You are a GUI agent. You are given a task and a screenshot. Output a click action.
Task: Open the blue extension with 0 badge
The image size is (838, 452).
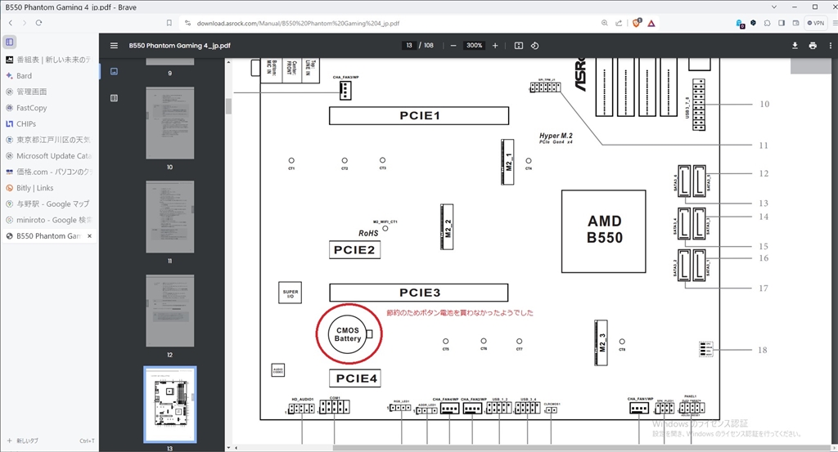click(x=740, y=24)
